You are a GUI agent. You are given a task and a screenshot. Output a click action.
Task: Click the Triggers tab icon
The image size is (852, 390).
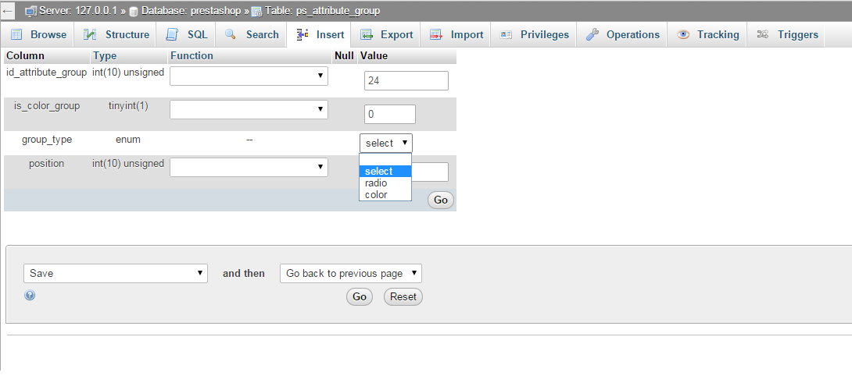coord(763,34)
